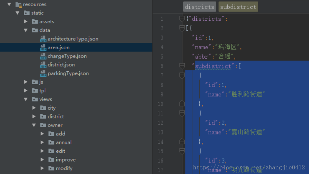309x174 pixels.
Task: Fold code at line 2 gutter marker
Action: click(x=182, y=28)
